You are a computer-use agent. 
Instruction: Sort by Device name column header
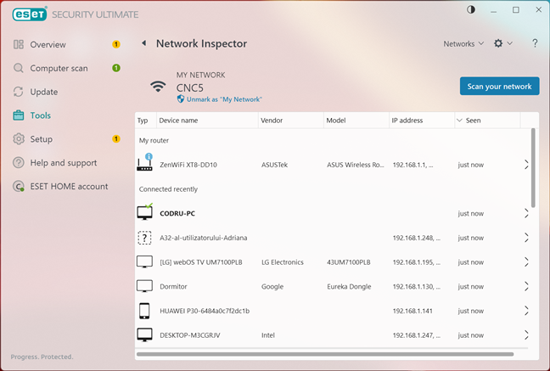point(207,121)
